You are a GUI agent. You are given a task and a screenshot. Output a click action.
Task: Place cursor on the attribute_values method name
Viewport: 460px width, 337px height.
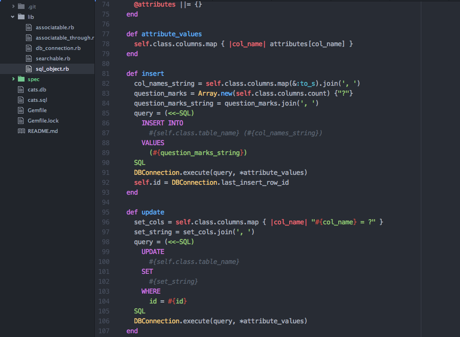(x=172, y=34)
